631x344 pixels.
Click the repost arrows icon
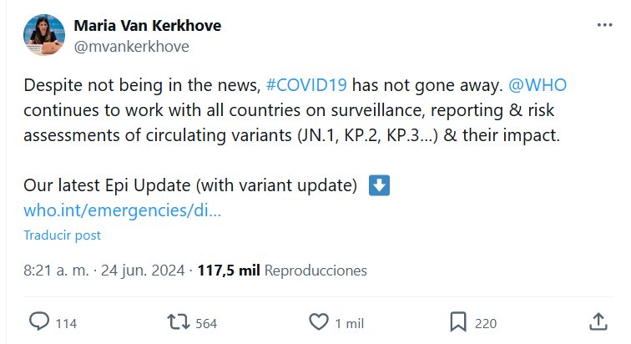[x=178, y=321]
